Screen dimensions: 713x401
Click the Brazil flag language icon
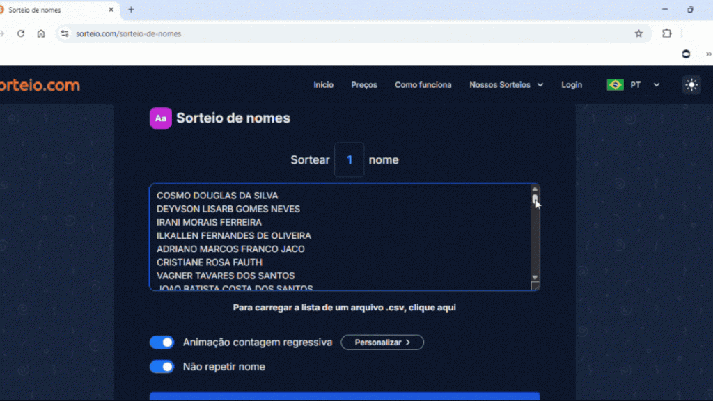coord(615,85)
